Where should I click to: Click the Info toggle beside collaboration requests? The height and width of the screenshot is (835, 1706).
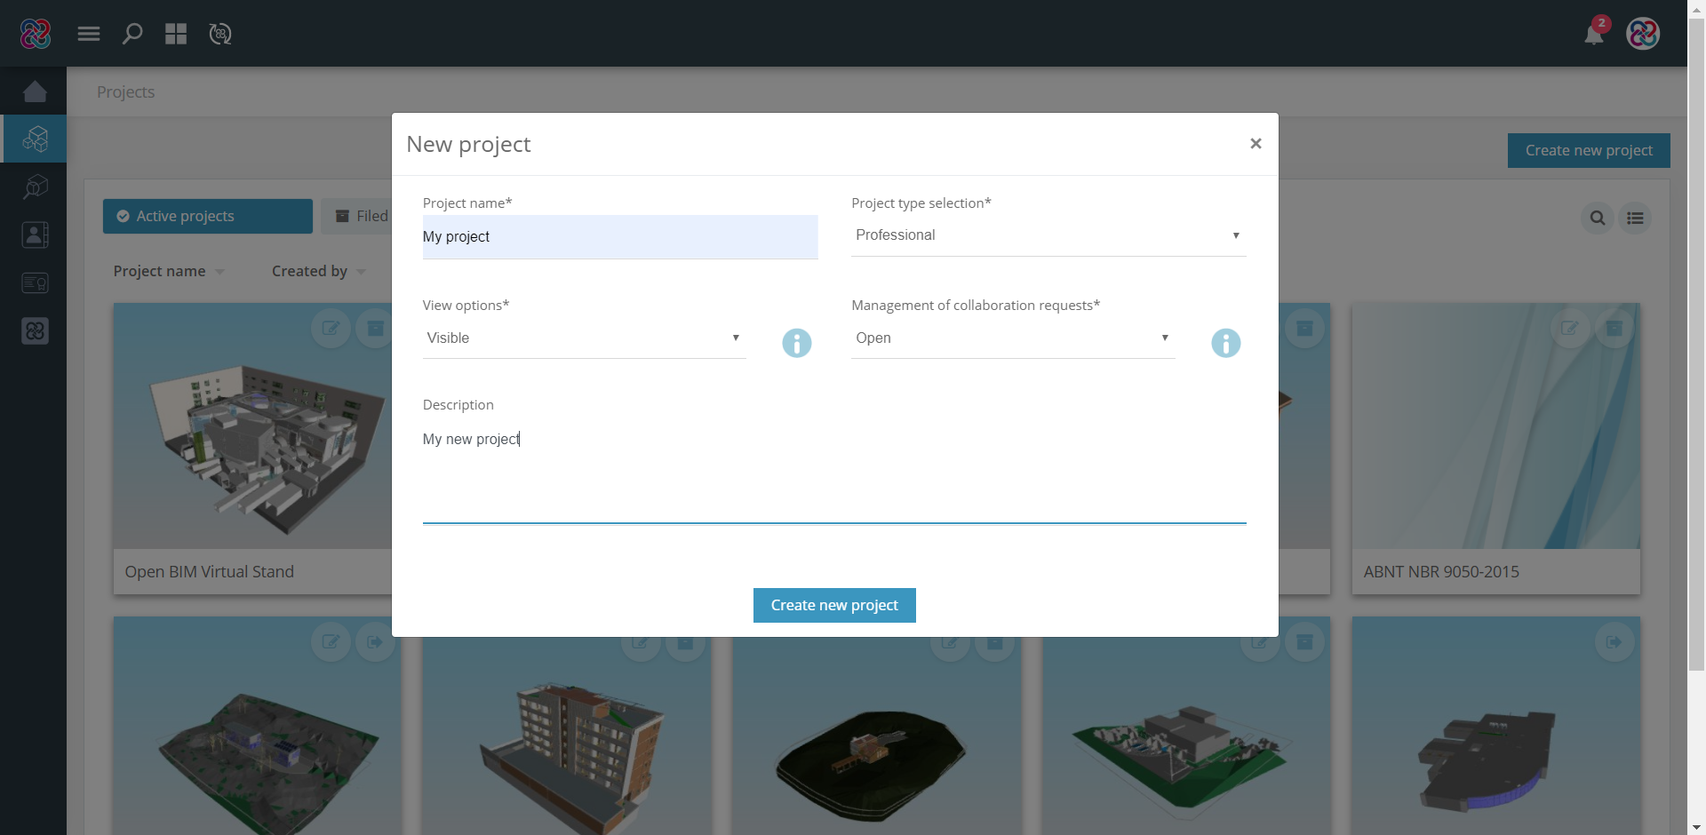pos(1225,343)
